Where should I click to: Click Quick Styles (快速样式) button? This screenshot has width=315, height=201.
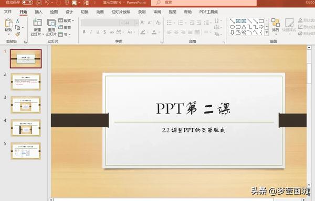click(x=289, y=25)
